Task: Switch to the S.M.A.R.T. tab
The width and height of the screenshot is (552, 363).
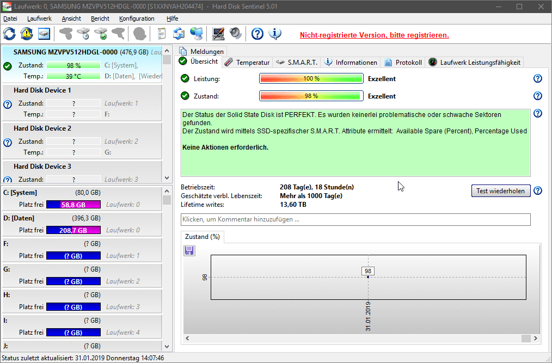Action: (297, 63)
